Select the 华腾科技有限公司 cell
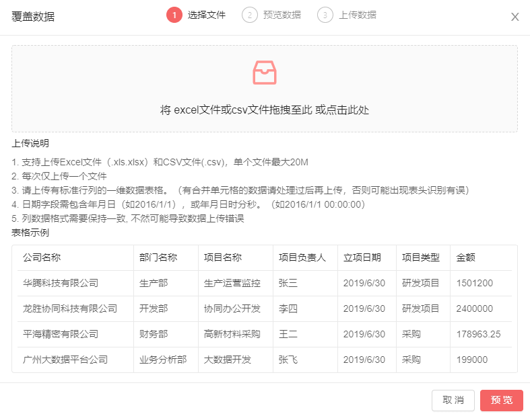 pos(61,283)
